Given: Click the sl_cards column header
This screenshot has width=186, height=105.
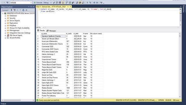Looking at the screenshot, I should click(x=69, y=34).
